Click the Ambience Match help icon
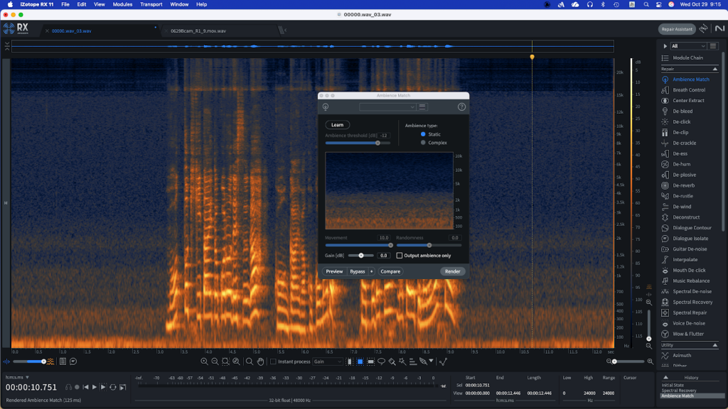 pos(461,107)
